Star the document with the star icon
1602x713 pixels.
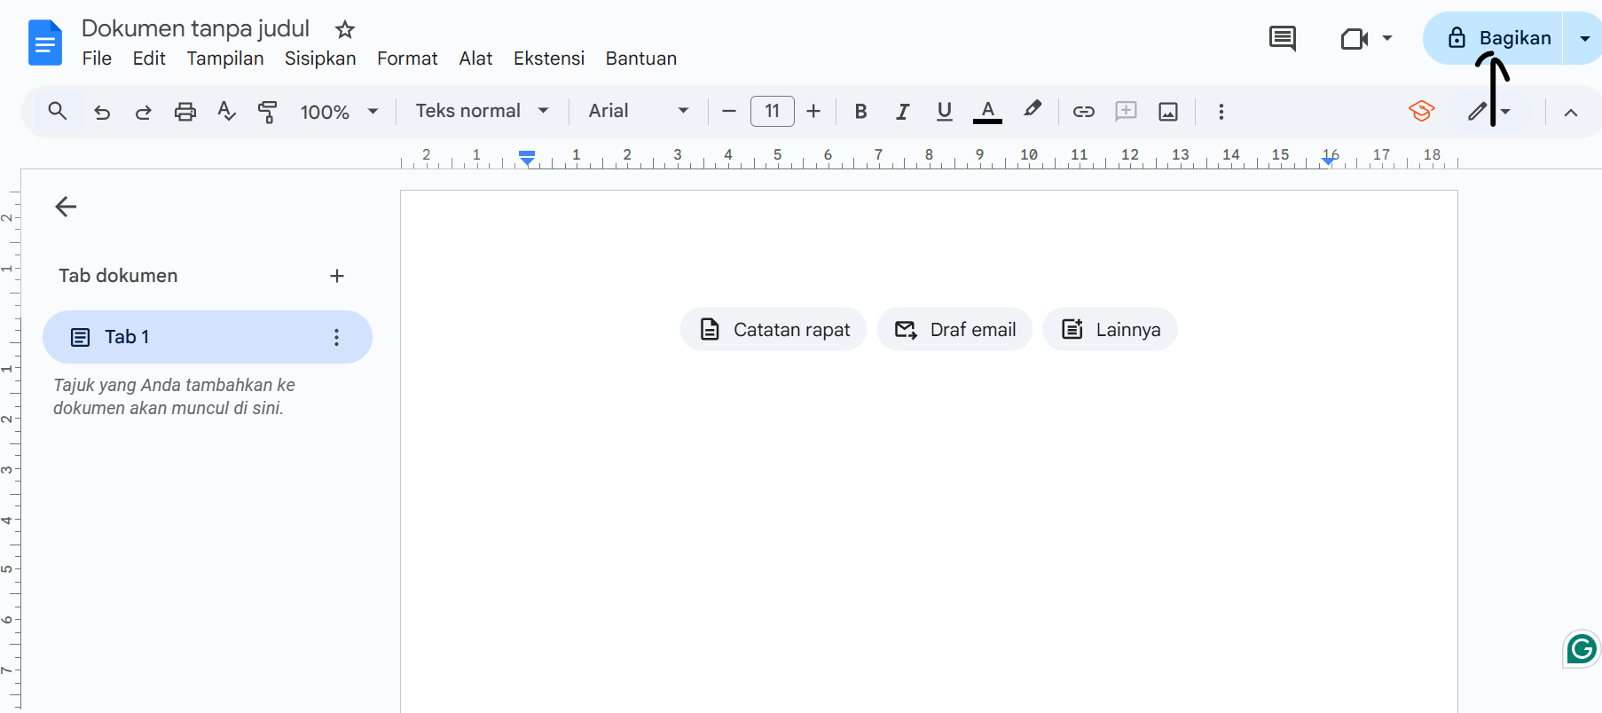click(345, 30)
